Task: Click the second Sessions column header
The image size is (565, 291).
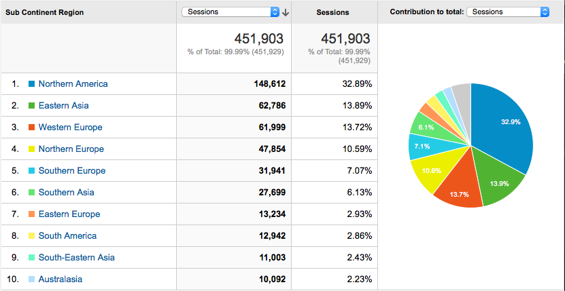Action: click(x=333, y=12)
